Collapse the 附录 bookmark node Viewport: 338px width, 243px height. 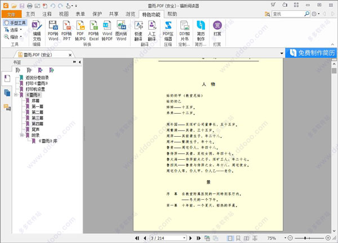pyautogui.click(x=22, y=135)
